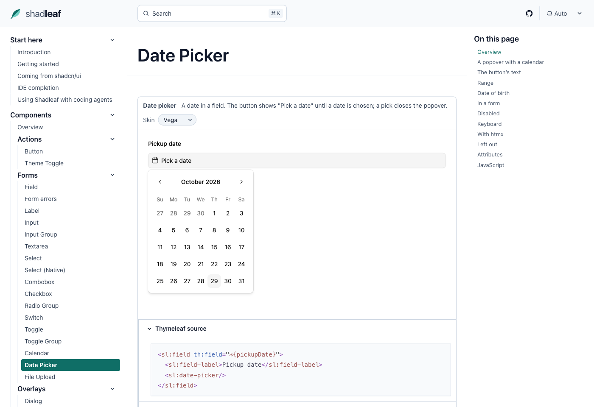
Task: Go to Radio Group page
Action: 42,306
